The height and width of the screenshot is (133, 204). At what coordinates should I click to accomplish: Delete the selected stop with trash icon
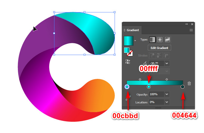pyautogui.click(x=189, y=83)
